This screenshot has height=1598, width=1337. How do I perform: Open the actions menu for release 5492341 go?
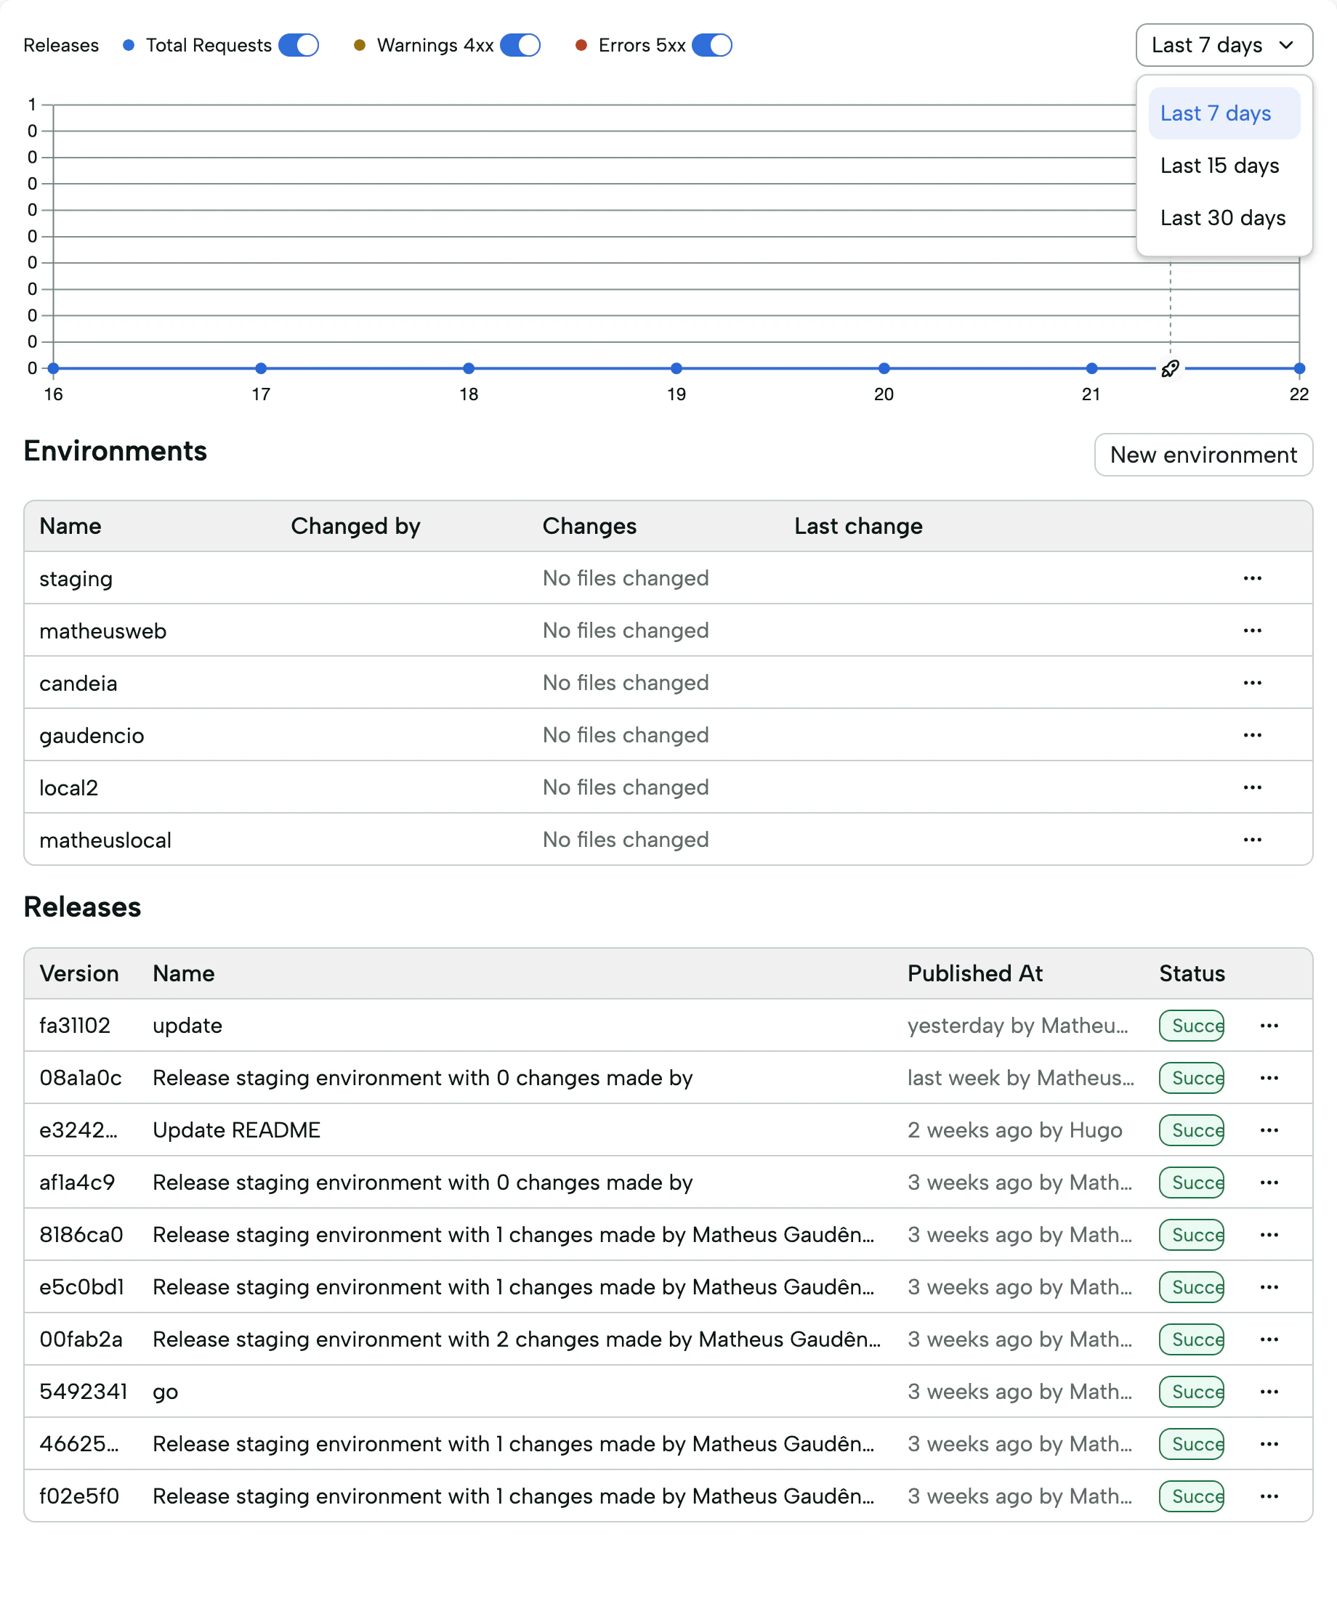(1269, 1392)
